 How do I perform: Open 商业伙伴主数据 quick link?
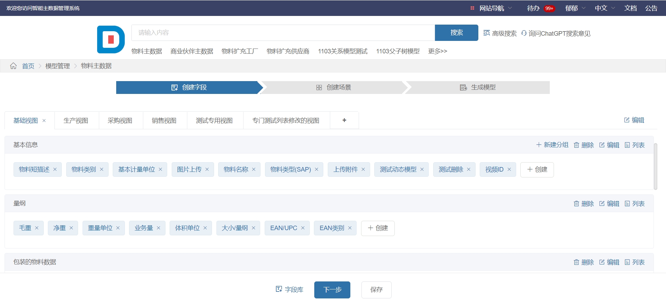coord(192,51)
